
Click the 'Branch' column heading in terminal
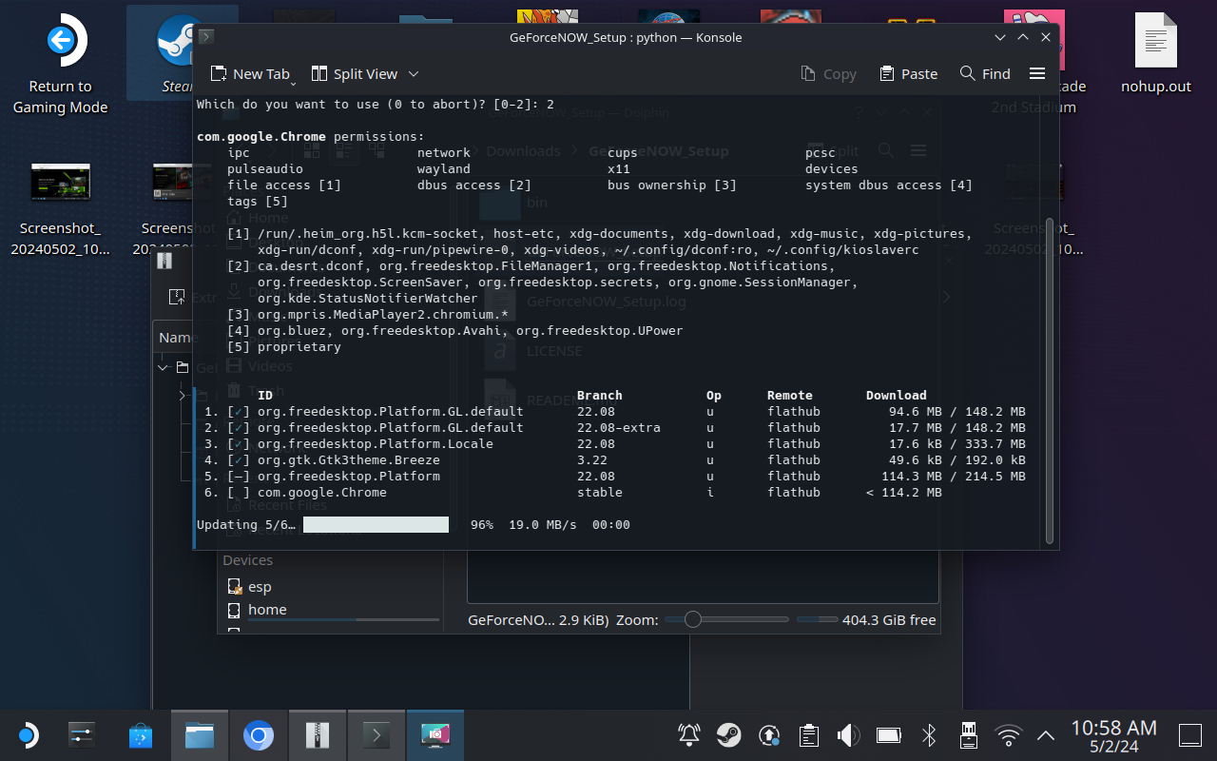pos(599,396)
